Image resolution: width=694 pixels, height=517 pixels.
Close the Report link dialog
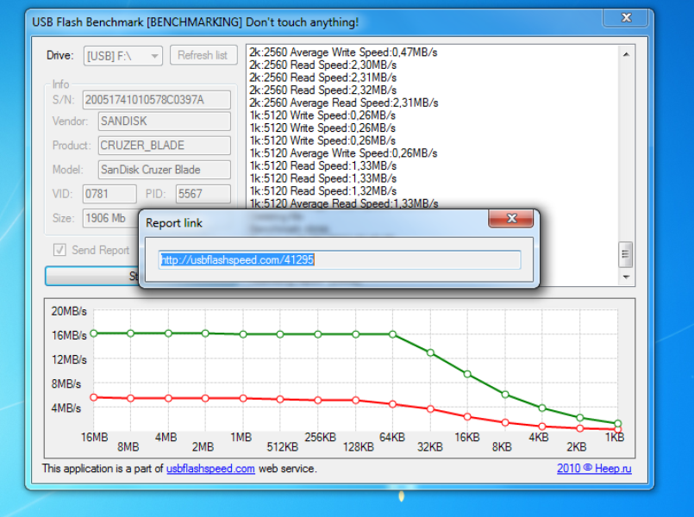pyautogui.click(x=510, y=220)
